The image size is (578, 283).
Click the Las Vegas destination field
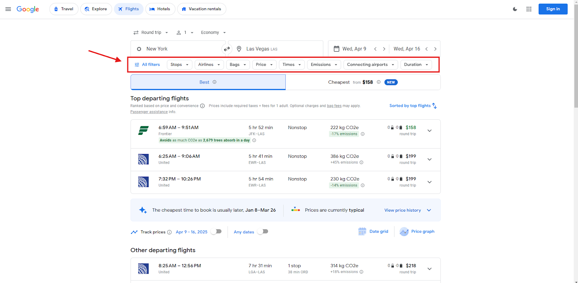tap(276, 49)
